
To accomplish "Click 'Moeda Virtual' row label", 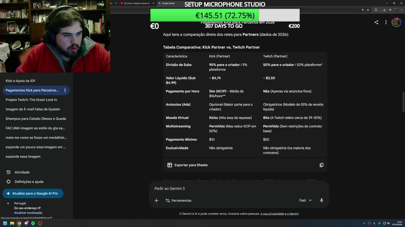I will [x=177, y=118].
